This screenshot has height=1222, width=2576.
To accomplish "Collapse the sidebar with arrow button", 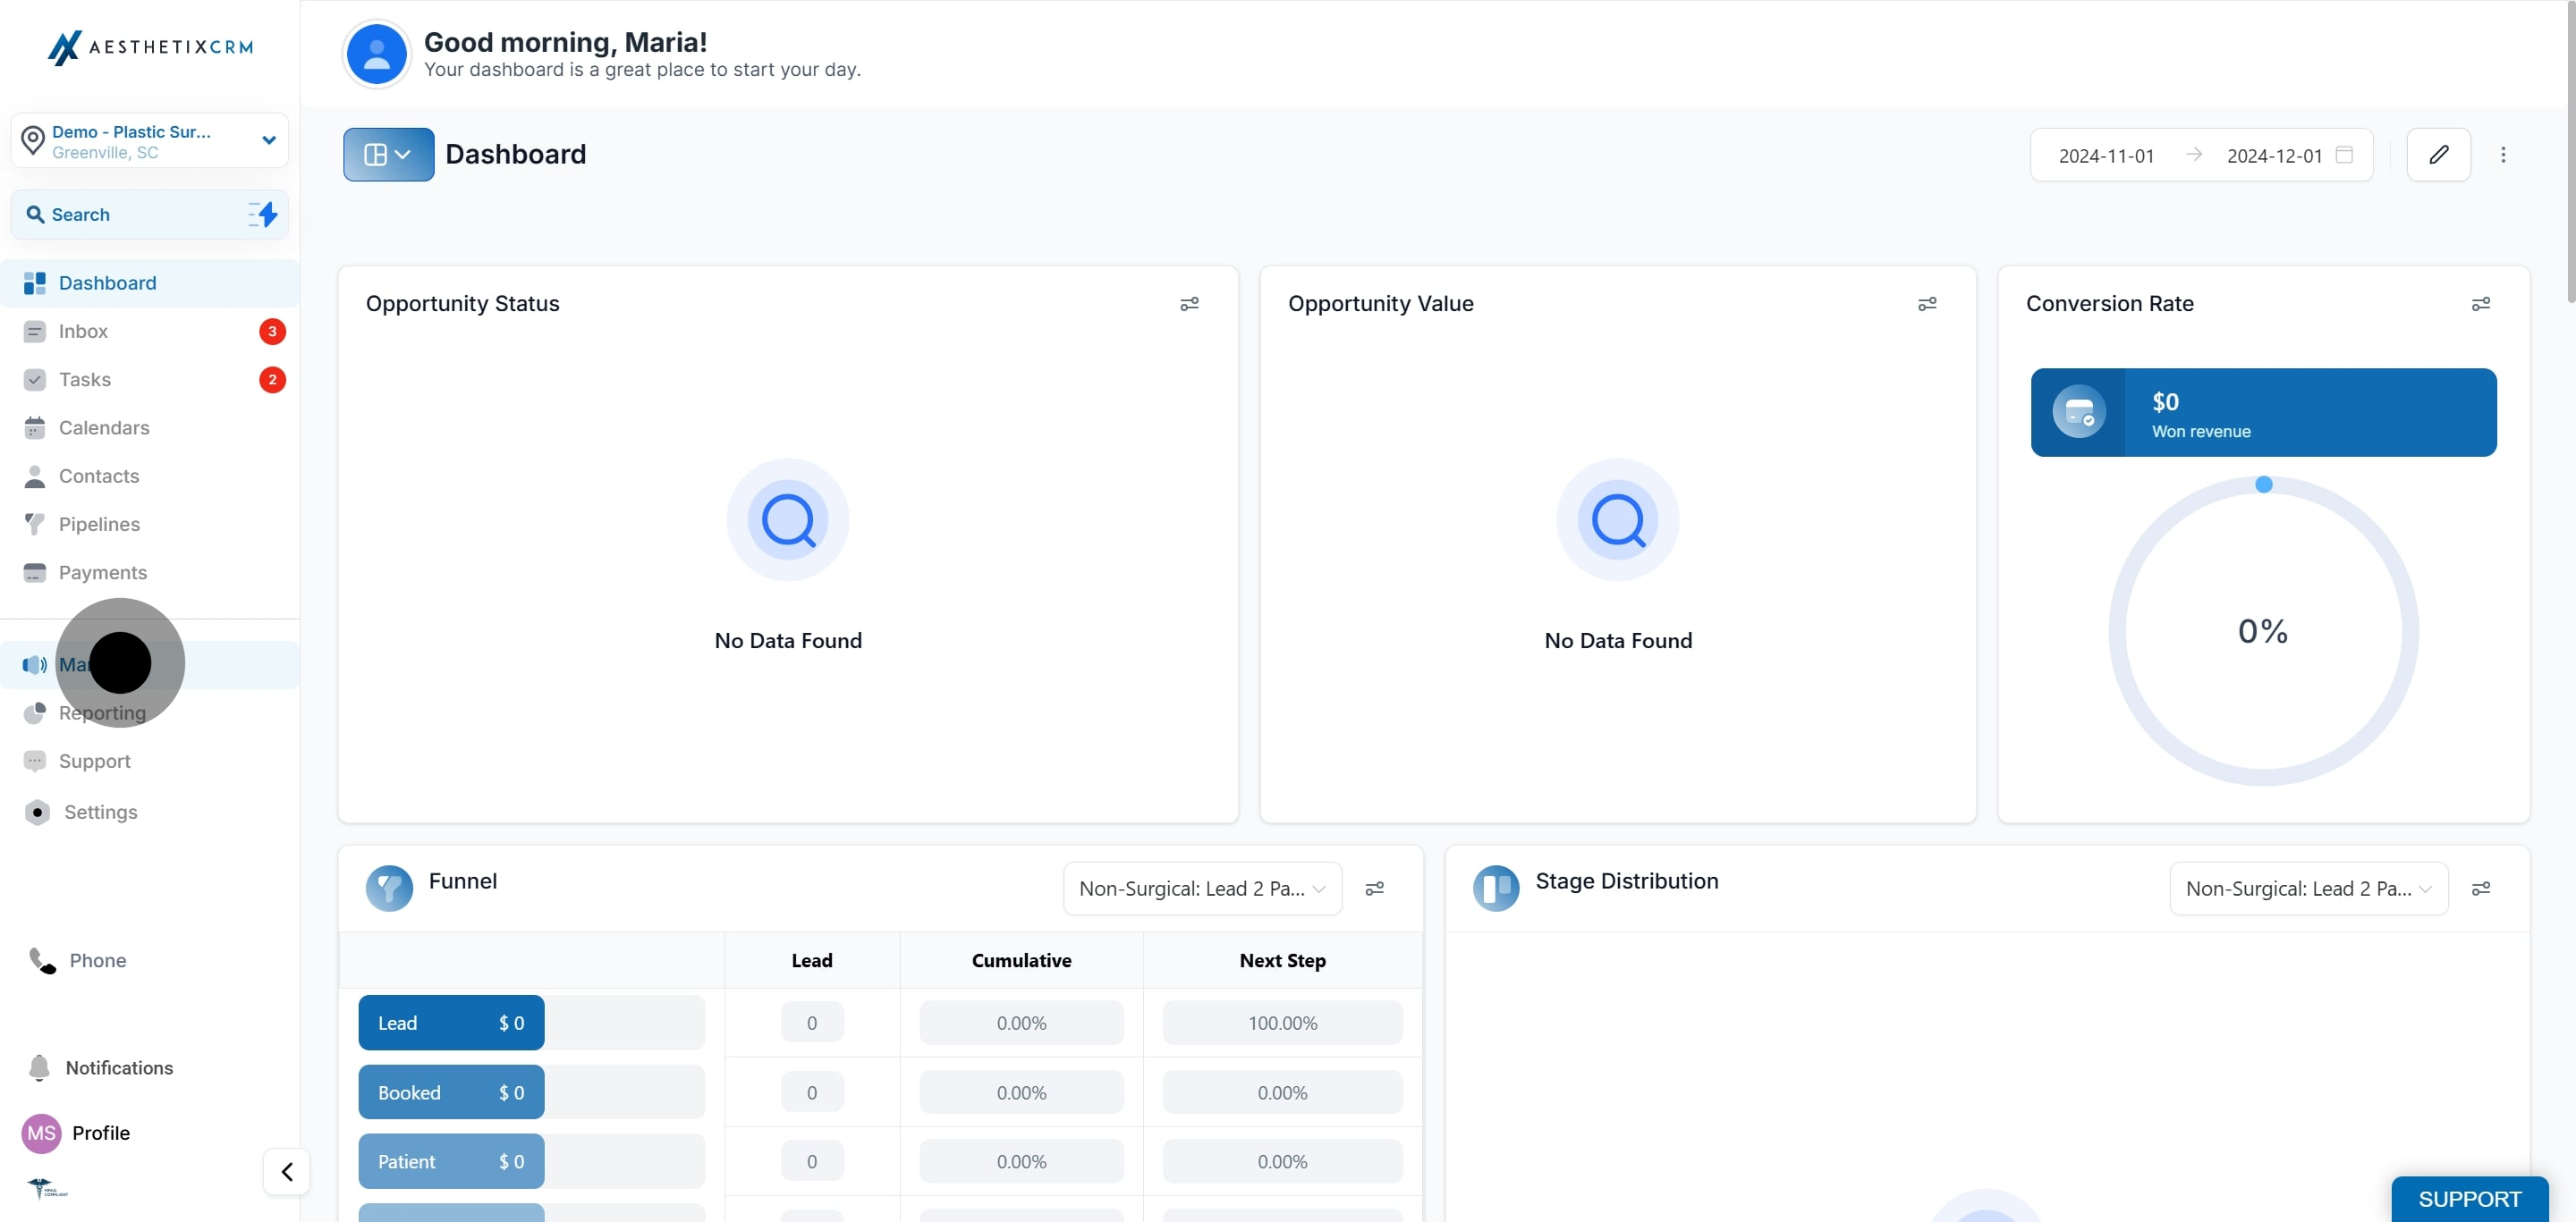I will pyautogui.click(x=287, y=1171).
